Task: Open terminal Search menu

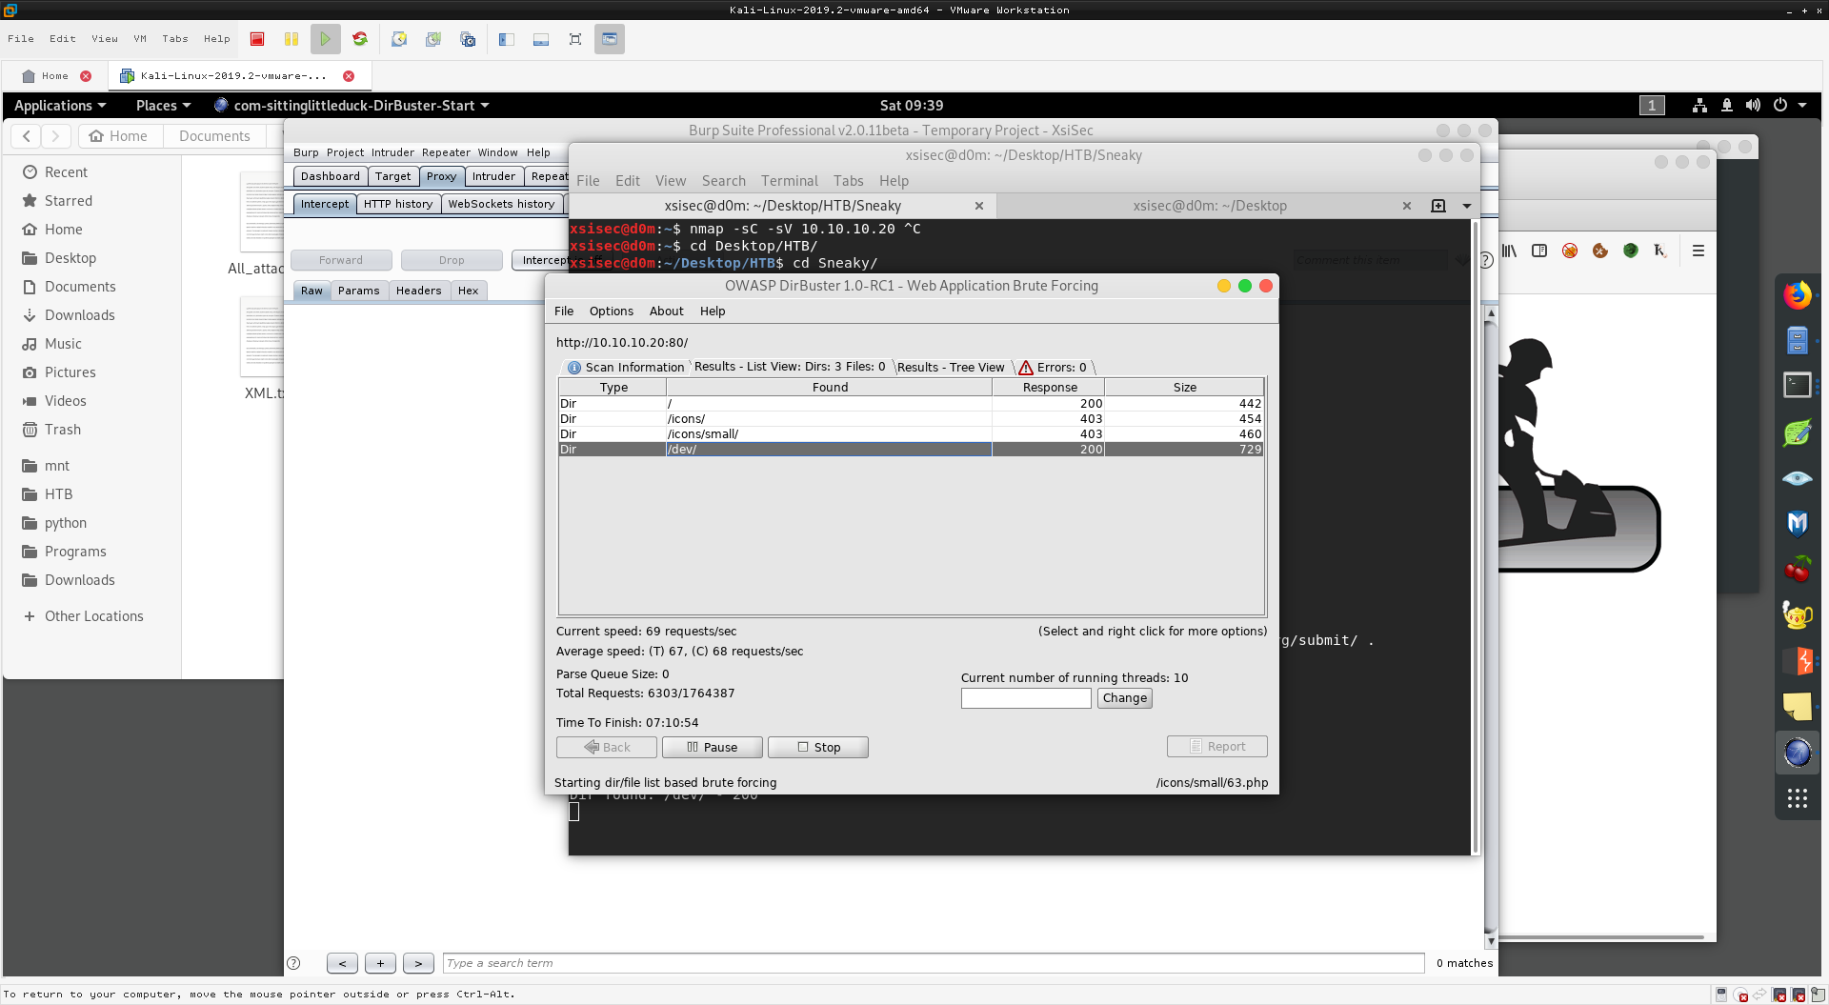Action: pos(724,181)
